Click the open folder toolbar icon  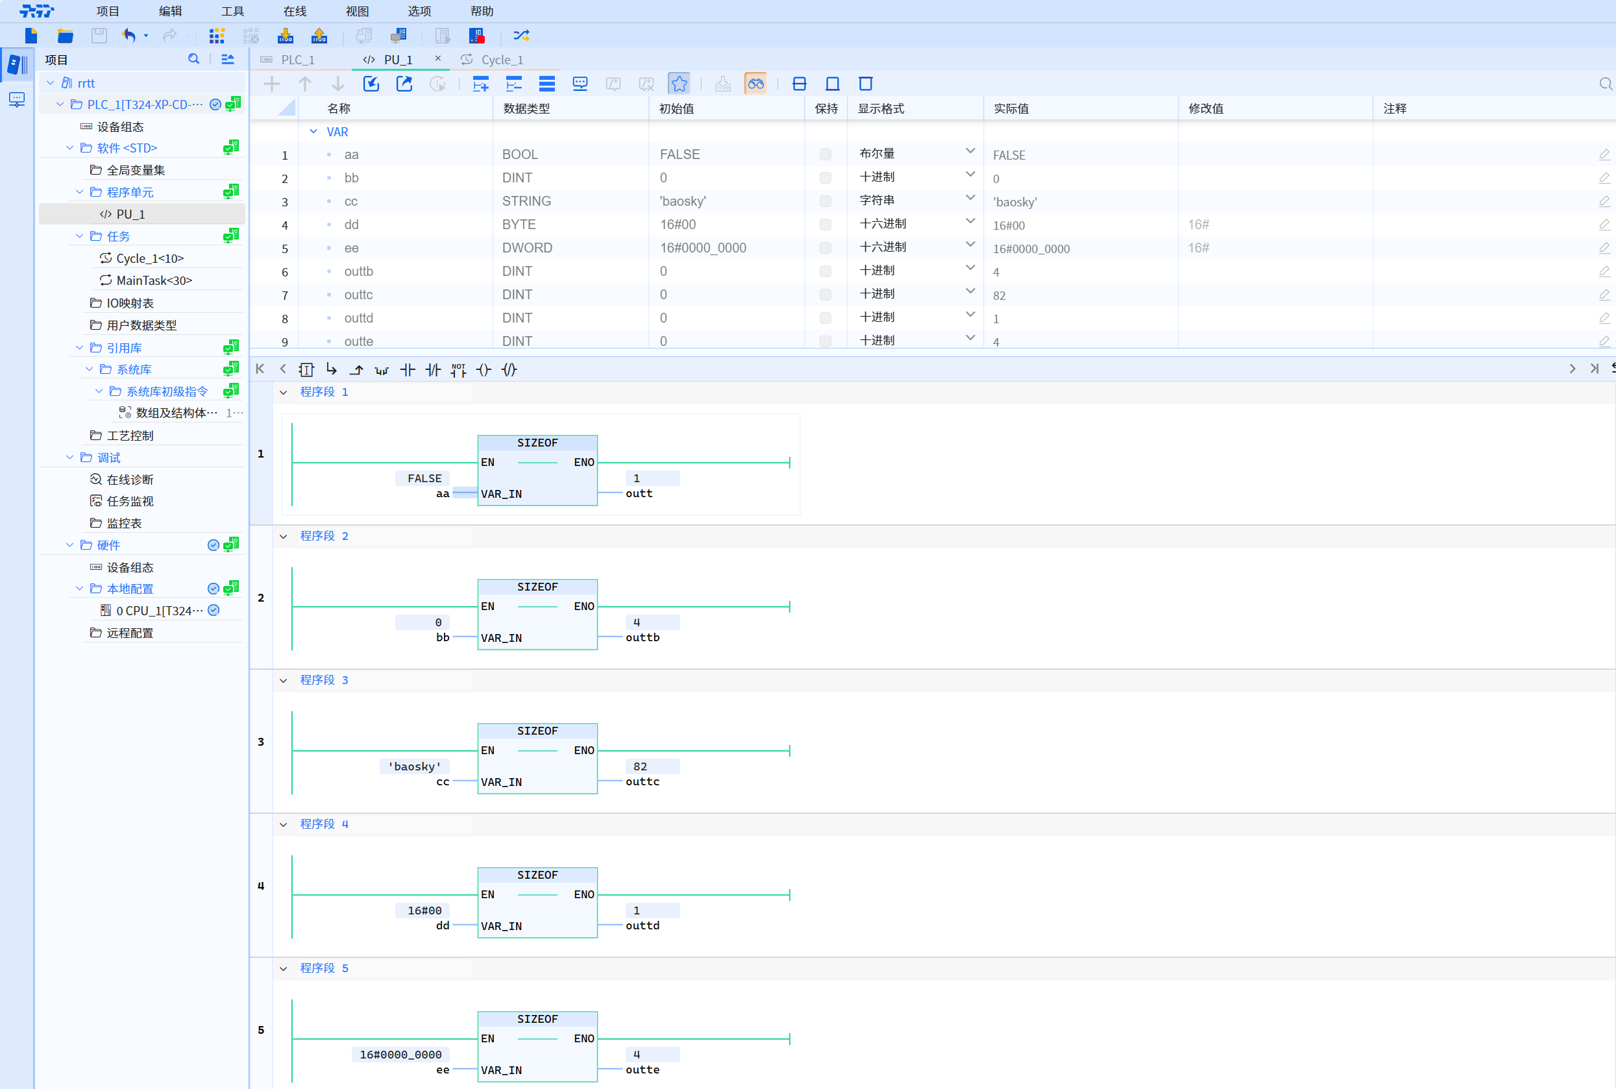[66, 36]
